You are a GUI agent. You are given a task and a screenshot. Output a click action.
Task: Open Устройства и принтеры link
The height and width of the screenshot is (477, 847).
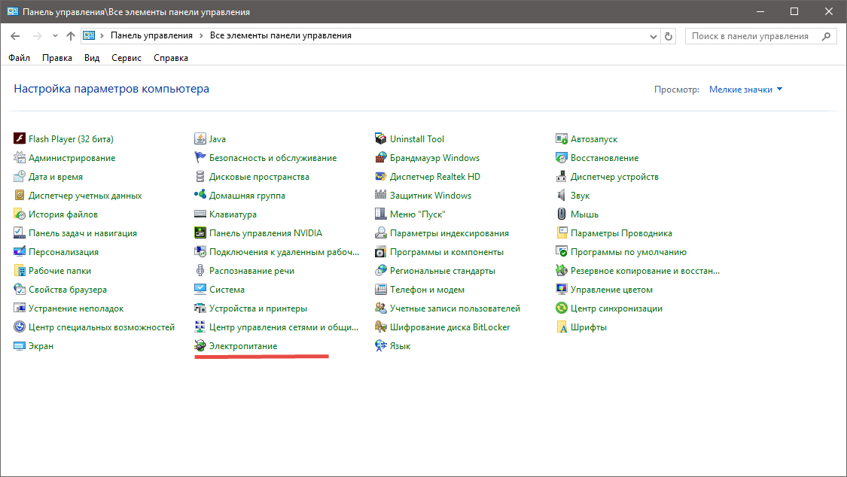(x=258, y=308)
